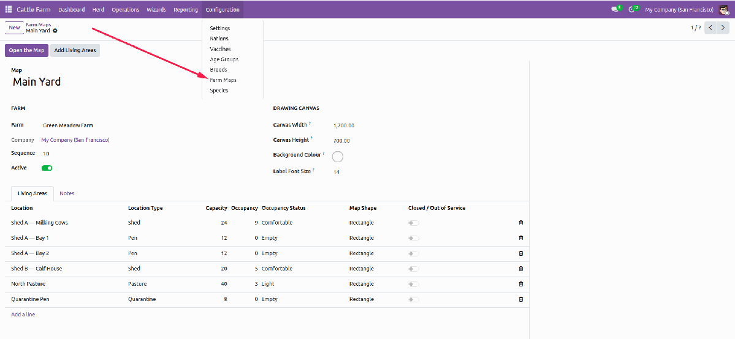735x339 pixels.
Task: Expand the Herd menu
Action: coord(98,9)
